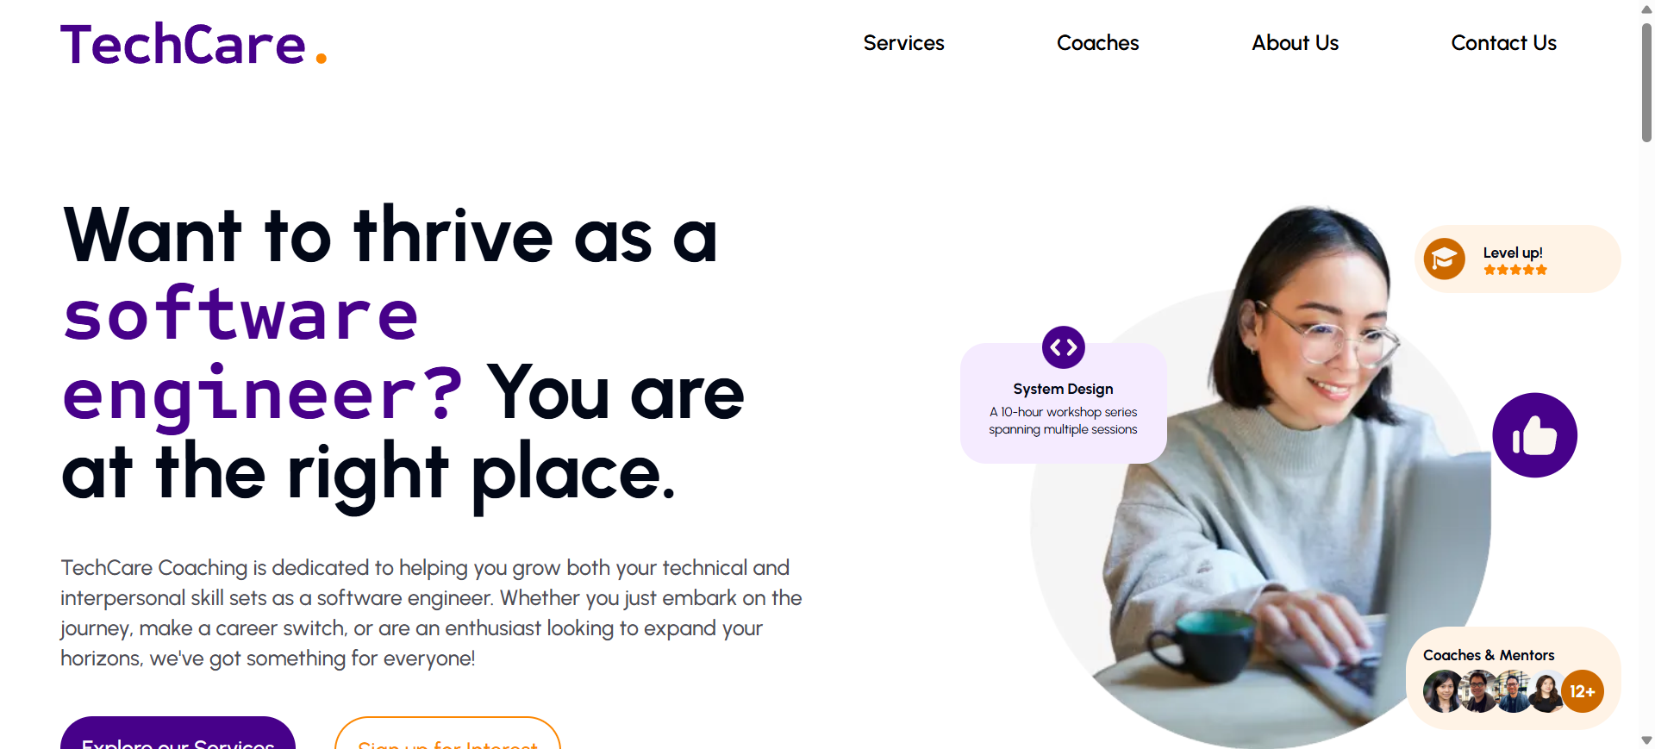
Task: Click the purple thumbs-up icon
Action: (x=1535, y=435)
